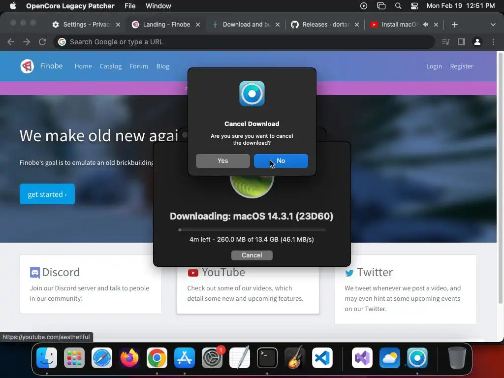This screenshot has height=378, width=504.
Task: Click the Finobe logo
Action: point(27,66)
